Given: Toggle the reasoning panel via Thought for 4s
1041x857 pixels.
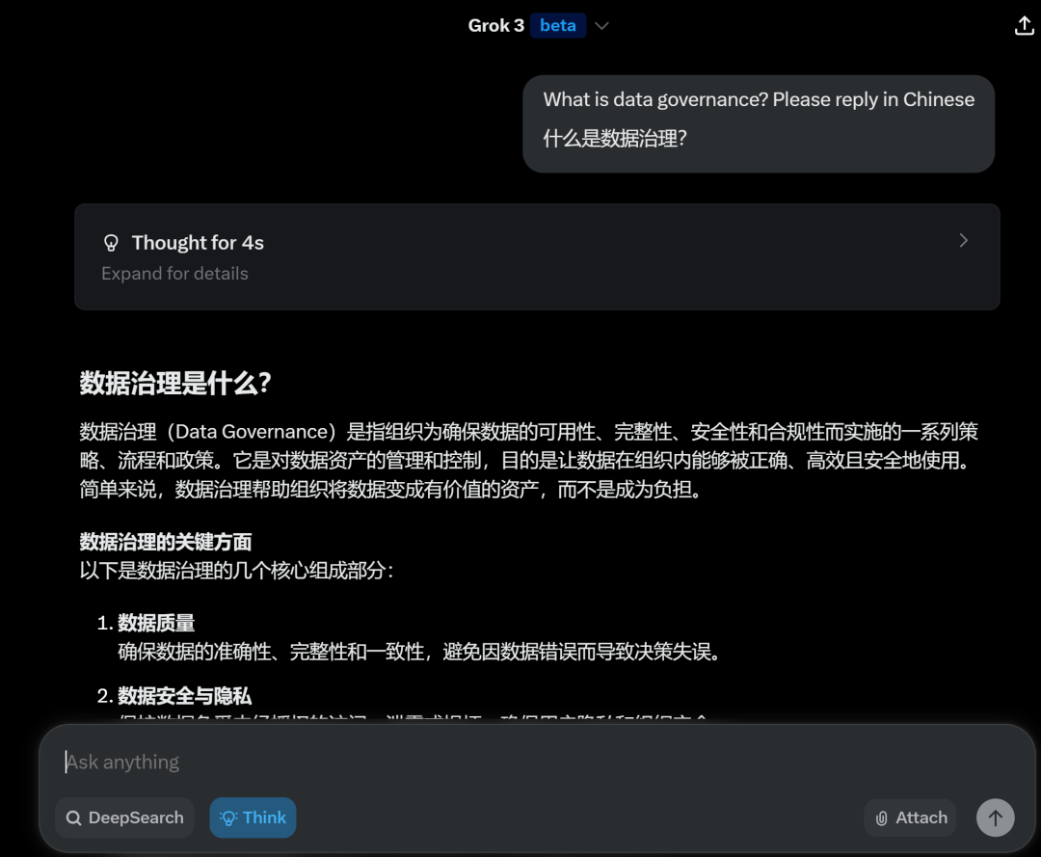Looking at the screenshot, I should click(198, 242).
